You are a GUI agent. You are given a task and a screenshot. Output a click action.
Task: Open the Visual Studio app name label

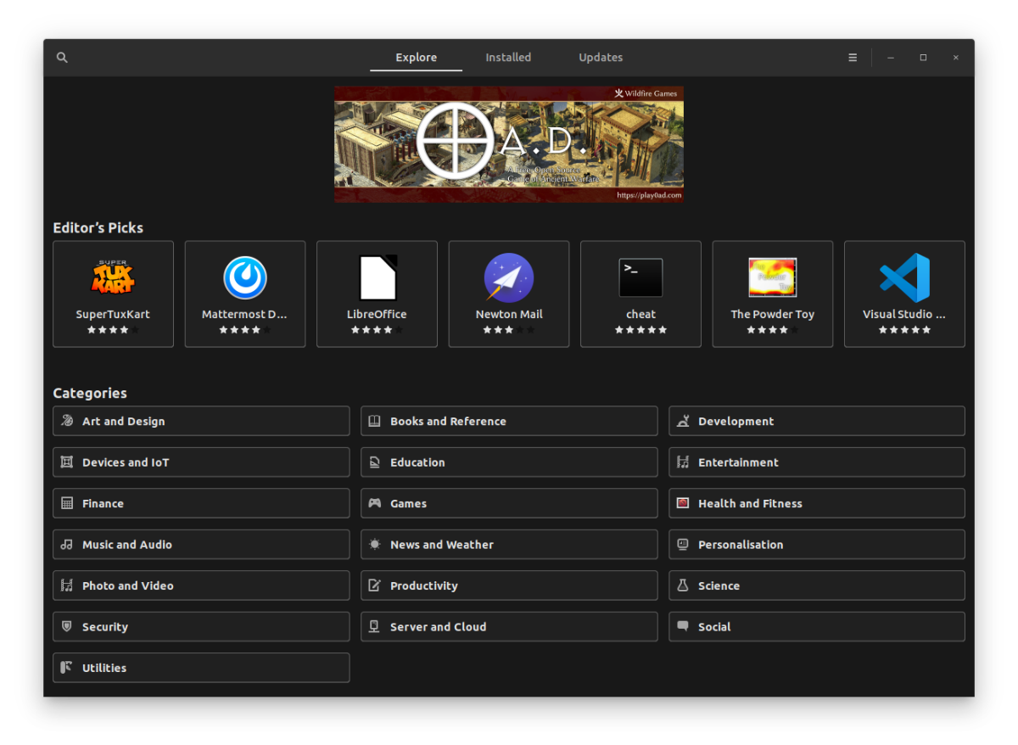click(x=904, y=314)
